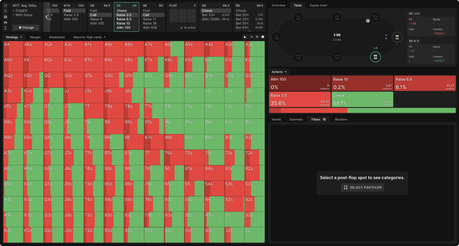Click the Change settings button

point(26,28)
